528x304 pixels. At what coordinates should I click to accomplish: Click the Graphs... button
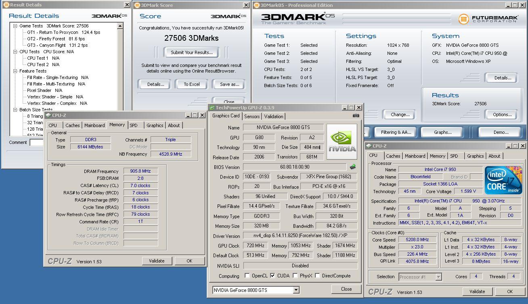click(442, 132)
